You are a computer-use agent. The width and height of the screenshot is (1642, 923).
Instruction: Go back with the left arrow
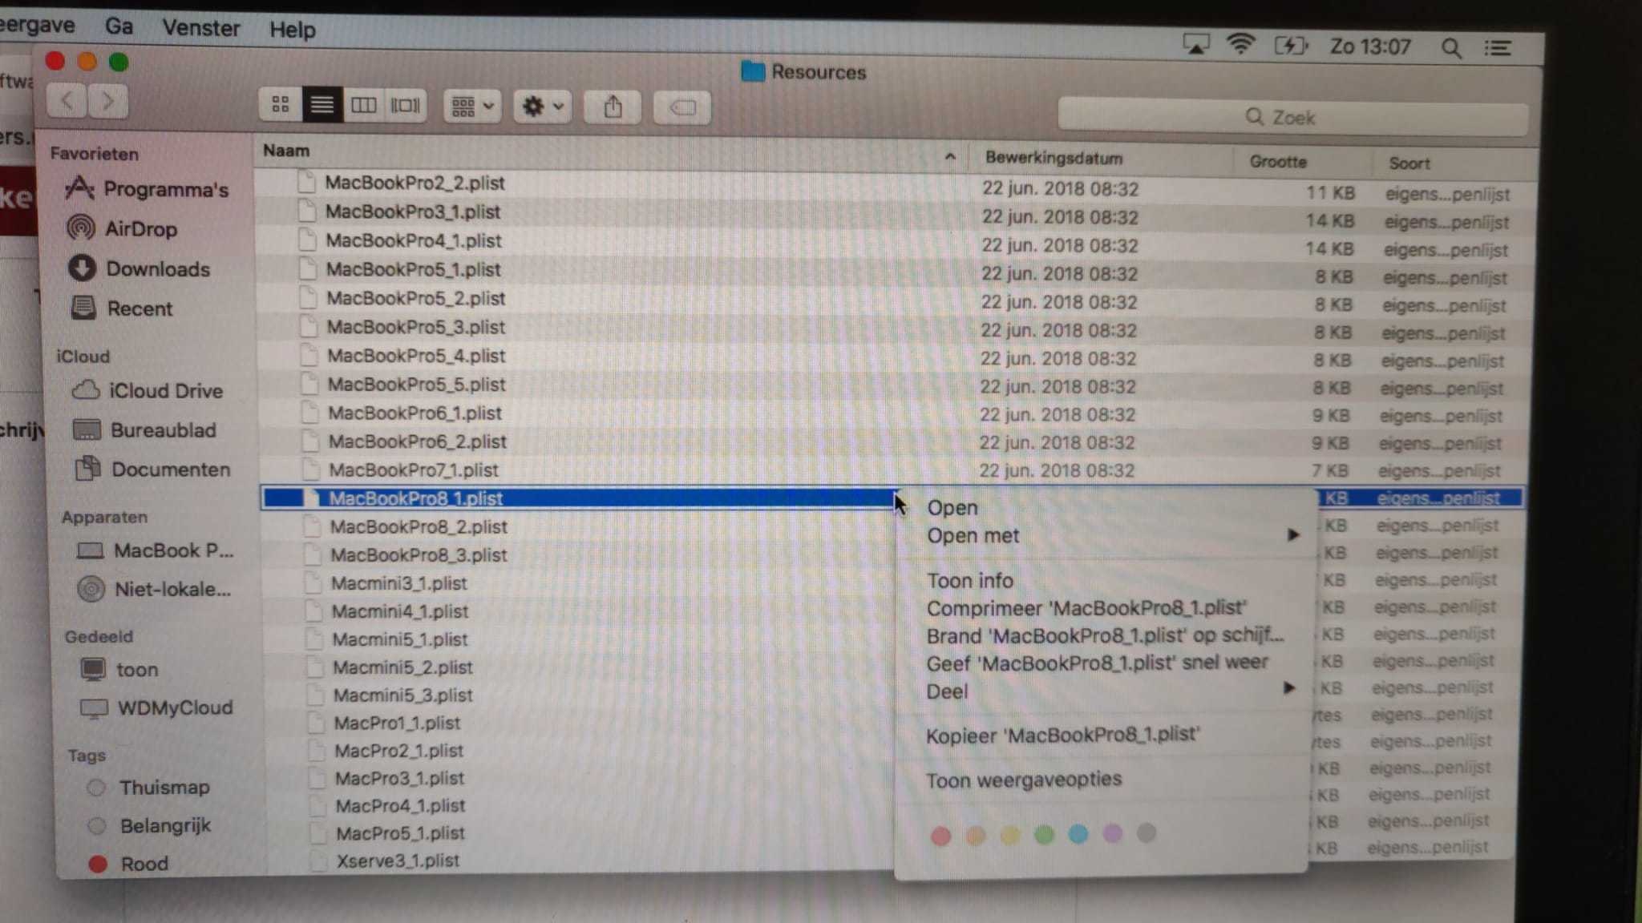pyautogui.click(x=67, y=101)
